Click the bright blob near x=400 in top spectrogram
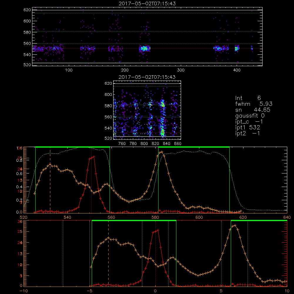The image size is (294, 294). click(237, 49)
